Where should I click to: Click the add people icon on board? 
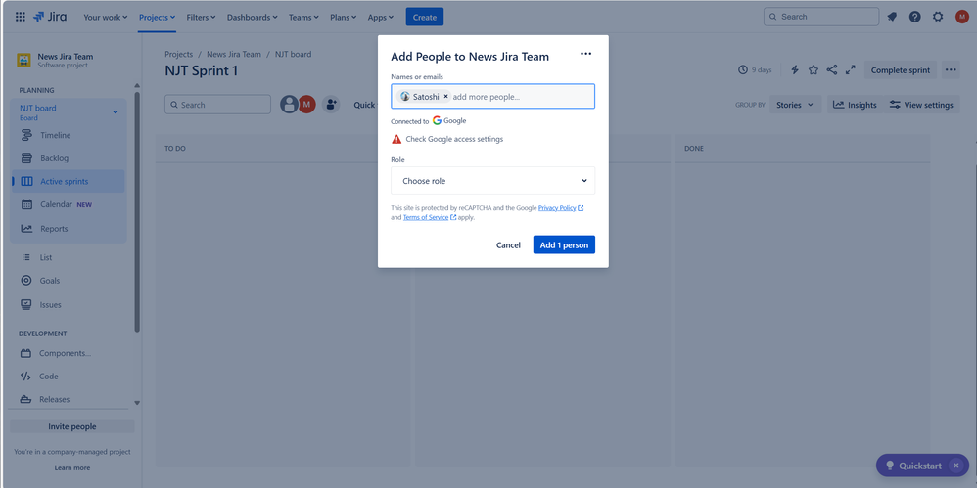pos(331,104)
